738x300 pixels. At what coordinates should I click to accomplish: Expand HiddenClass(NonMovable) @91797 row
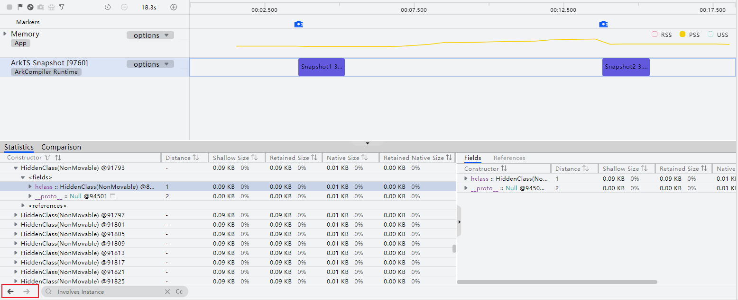pyautogui.click(x=16, y=215)
